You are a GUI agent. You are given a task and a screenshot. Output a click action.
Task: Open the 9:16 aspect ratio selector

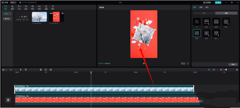tap(183, 64)
